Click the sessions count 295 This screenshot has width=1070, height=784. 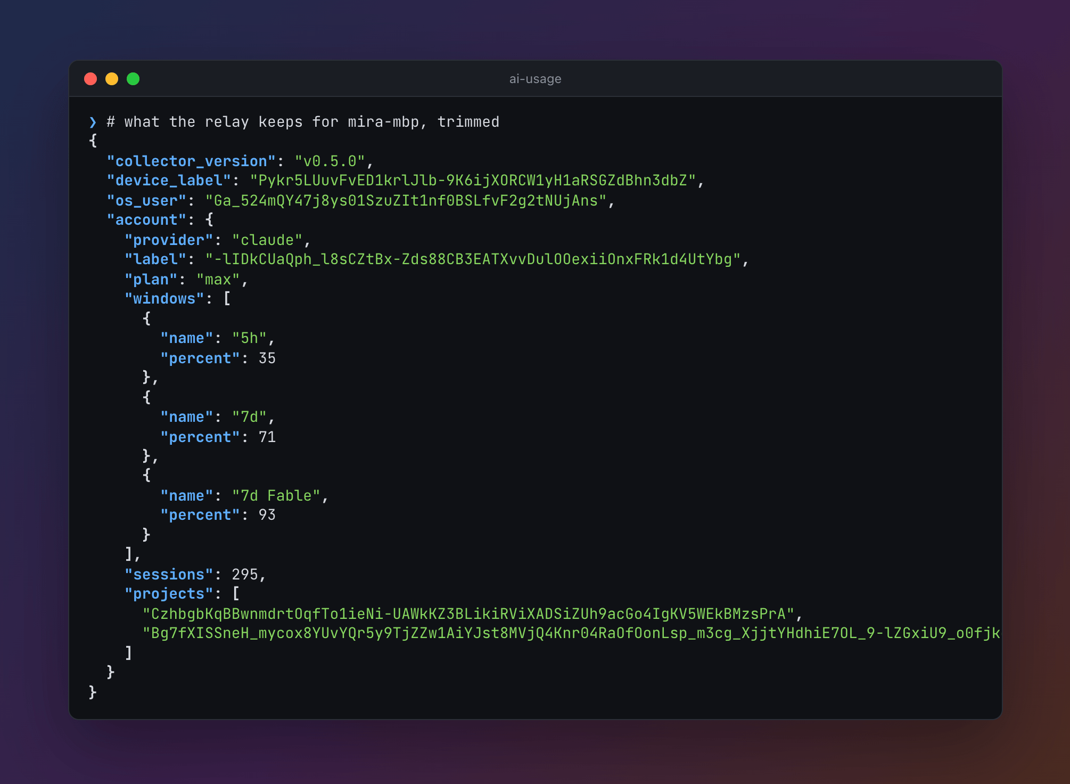pos(245,574)
